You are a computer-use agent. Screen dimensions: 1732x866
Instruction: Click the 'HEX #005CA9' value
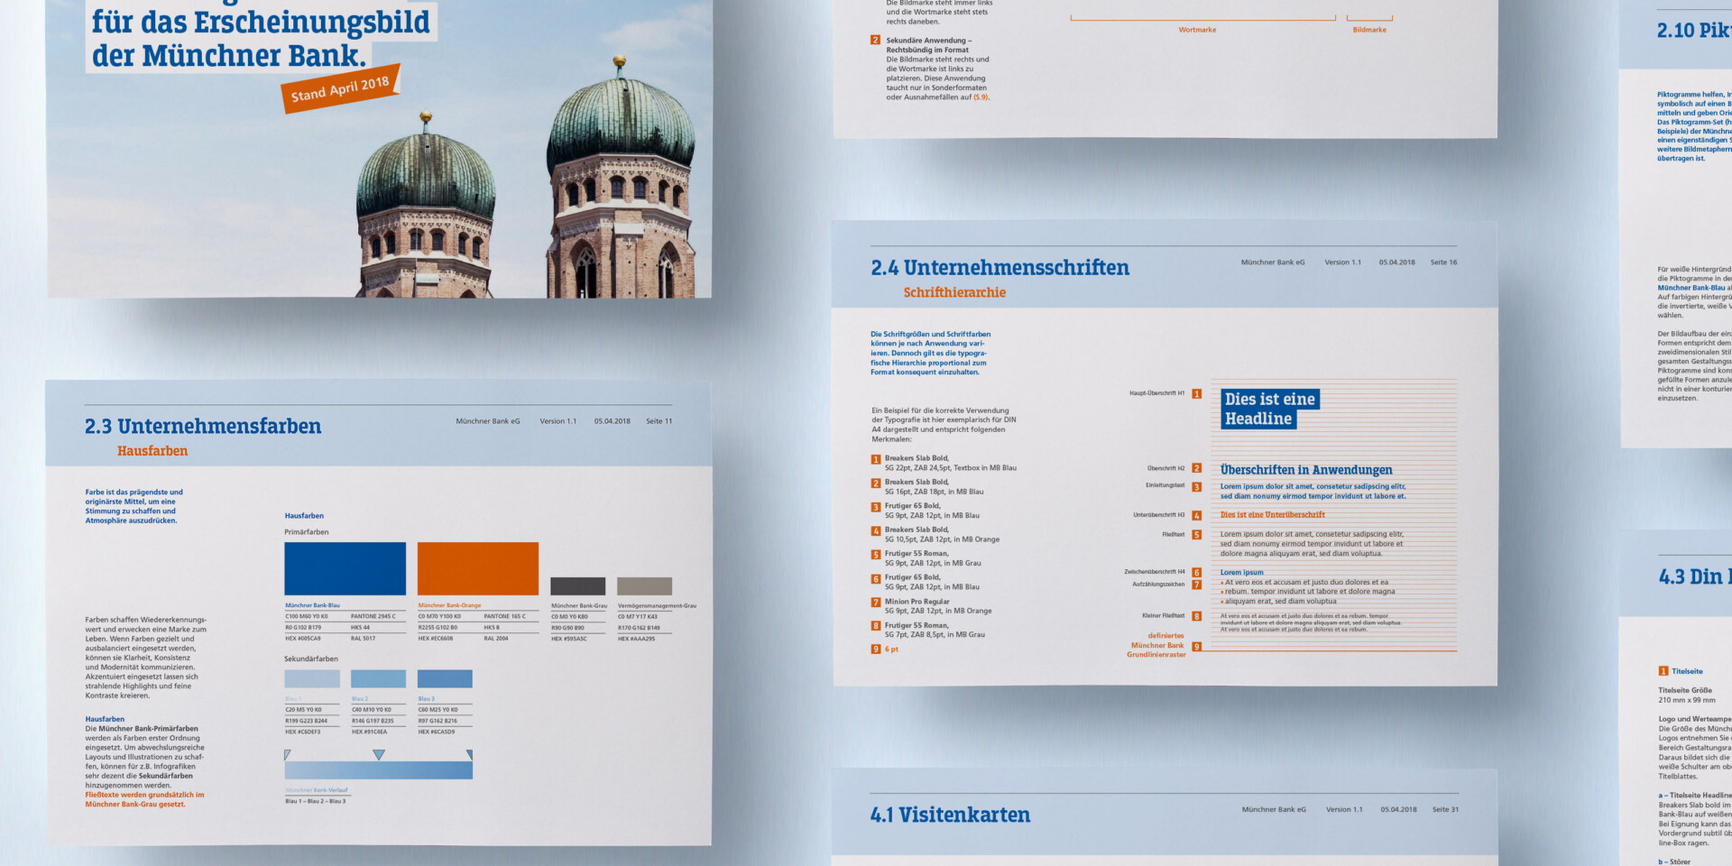coord(303,639)
